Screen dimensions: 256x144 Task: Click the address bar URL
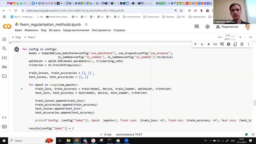click(x=75, y=11)
